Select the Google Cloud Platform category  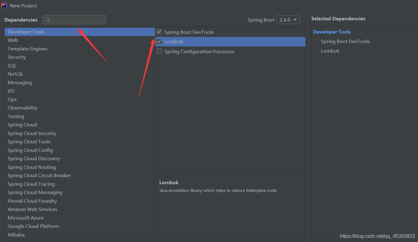click(80, 226)
